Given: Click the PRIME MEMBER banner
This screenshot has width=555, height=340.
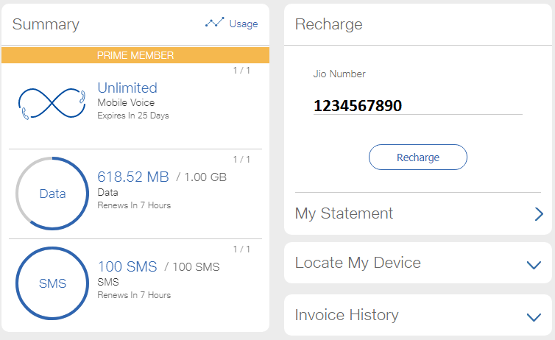Looking at the screenshot, I should tap(135, 55).
